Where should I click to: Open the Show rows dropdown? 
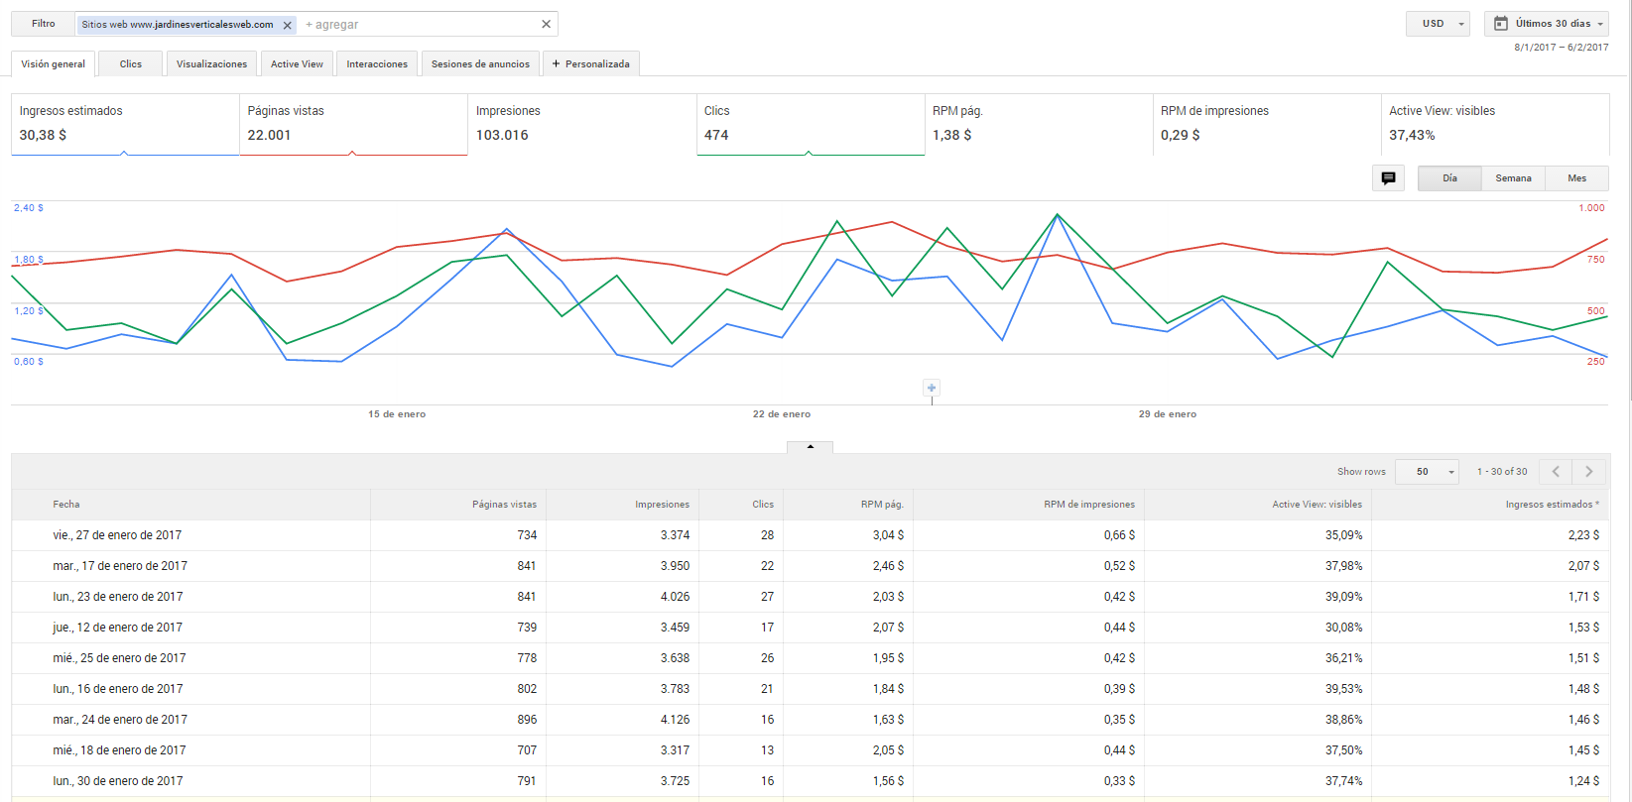pyautogui.click(x=1427, y=472)
